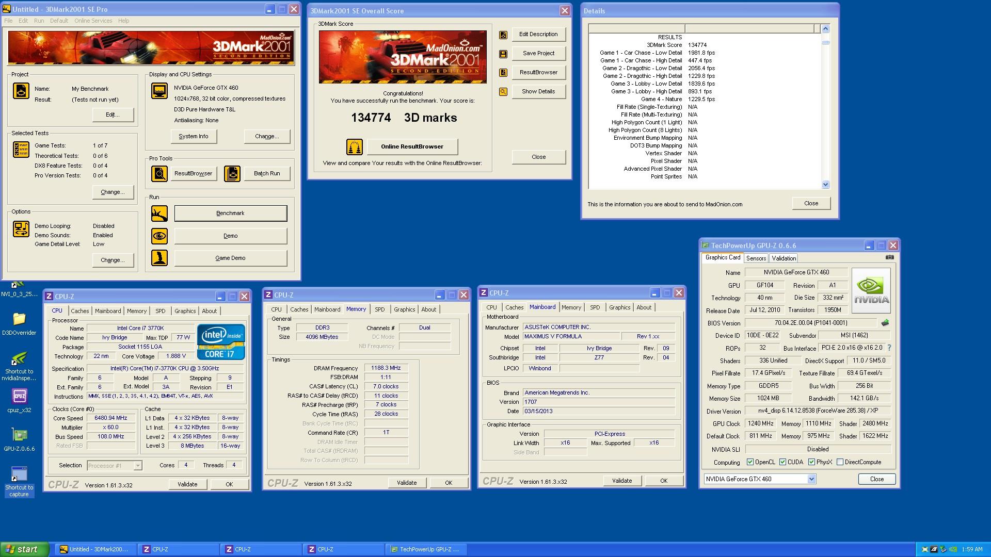
Task: Click the Details window scrollbar thumb
Action: pos(825,42)
